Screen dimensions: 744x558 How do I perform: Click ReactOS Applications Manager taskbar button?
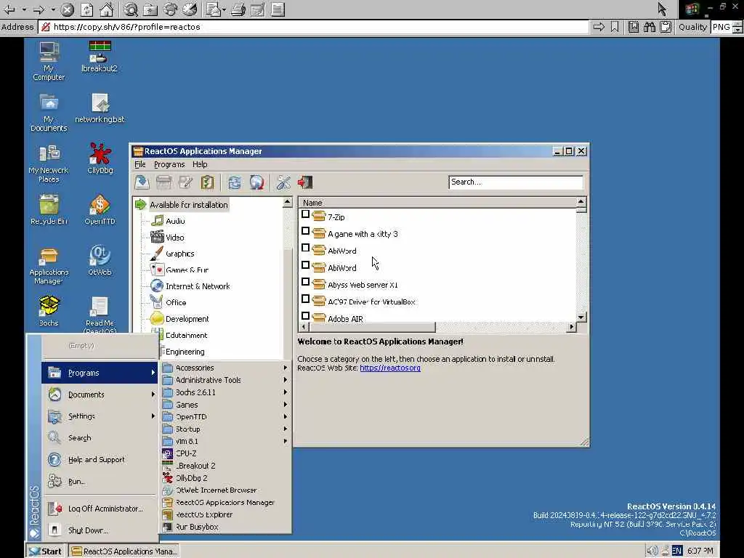[124, 551]
